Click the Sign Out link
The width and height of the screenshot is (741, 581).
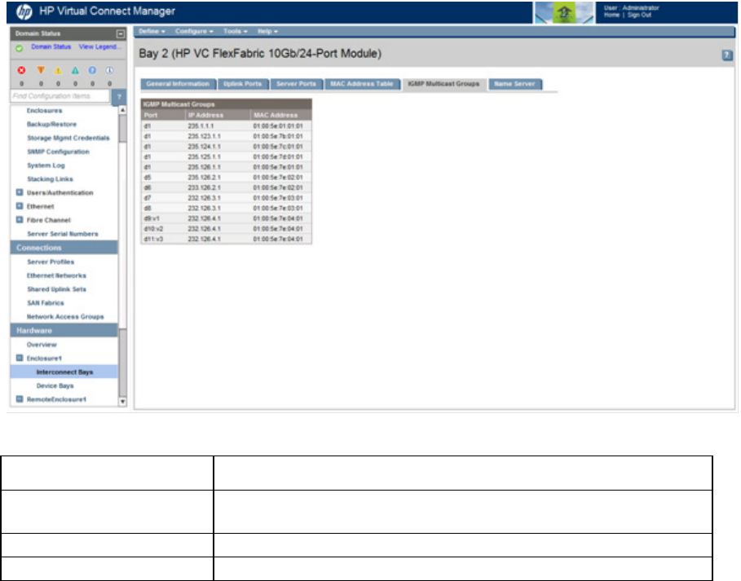[x=639, y=15]
